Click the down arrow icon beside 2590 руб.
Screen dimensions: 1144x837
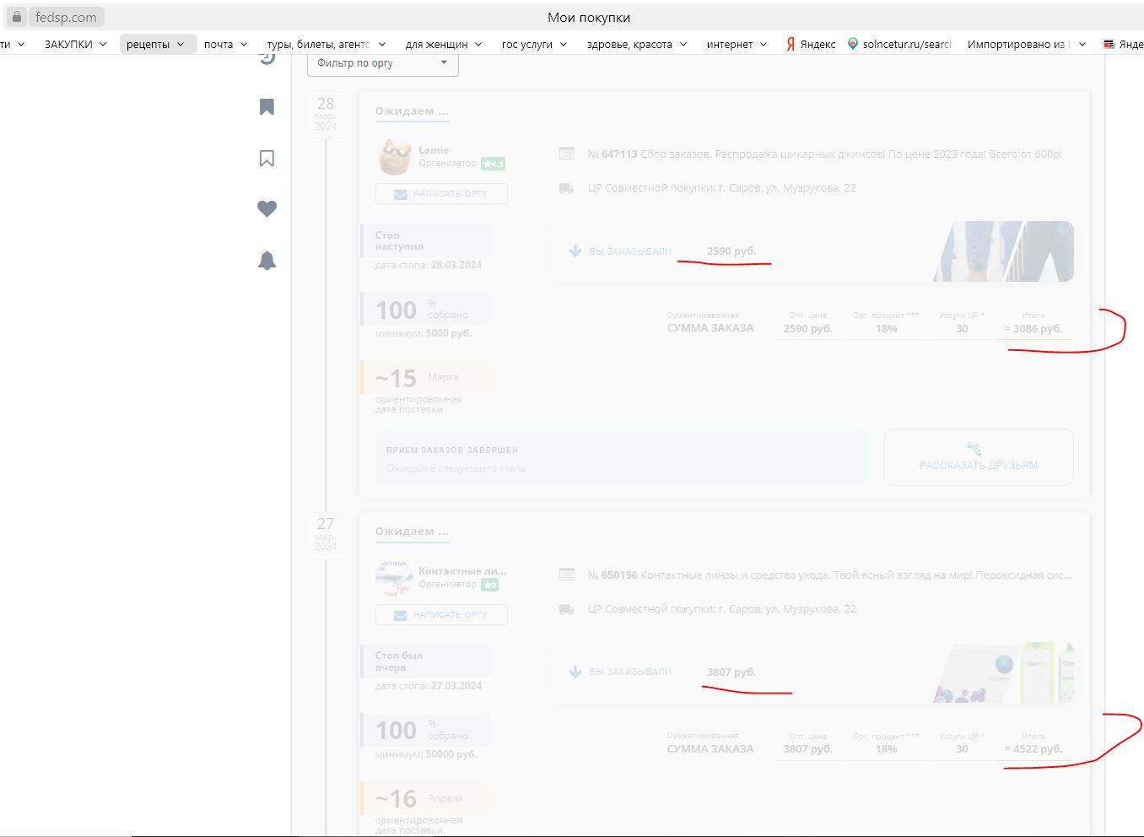pos(575,251)
